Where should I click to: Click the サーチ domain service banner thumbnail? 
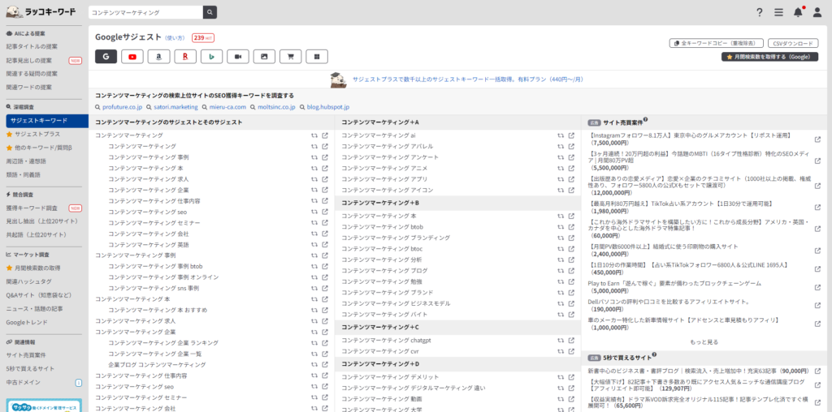(44, 406)
